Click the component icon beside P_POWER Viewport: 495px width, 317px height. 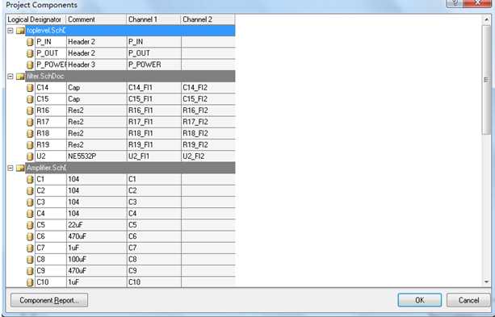[x=30, y=65]
